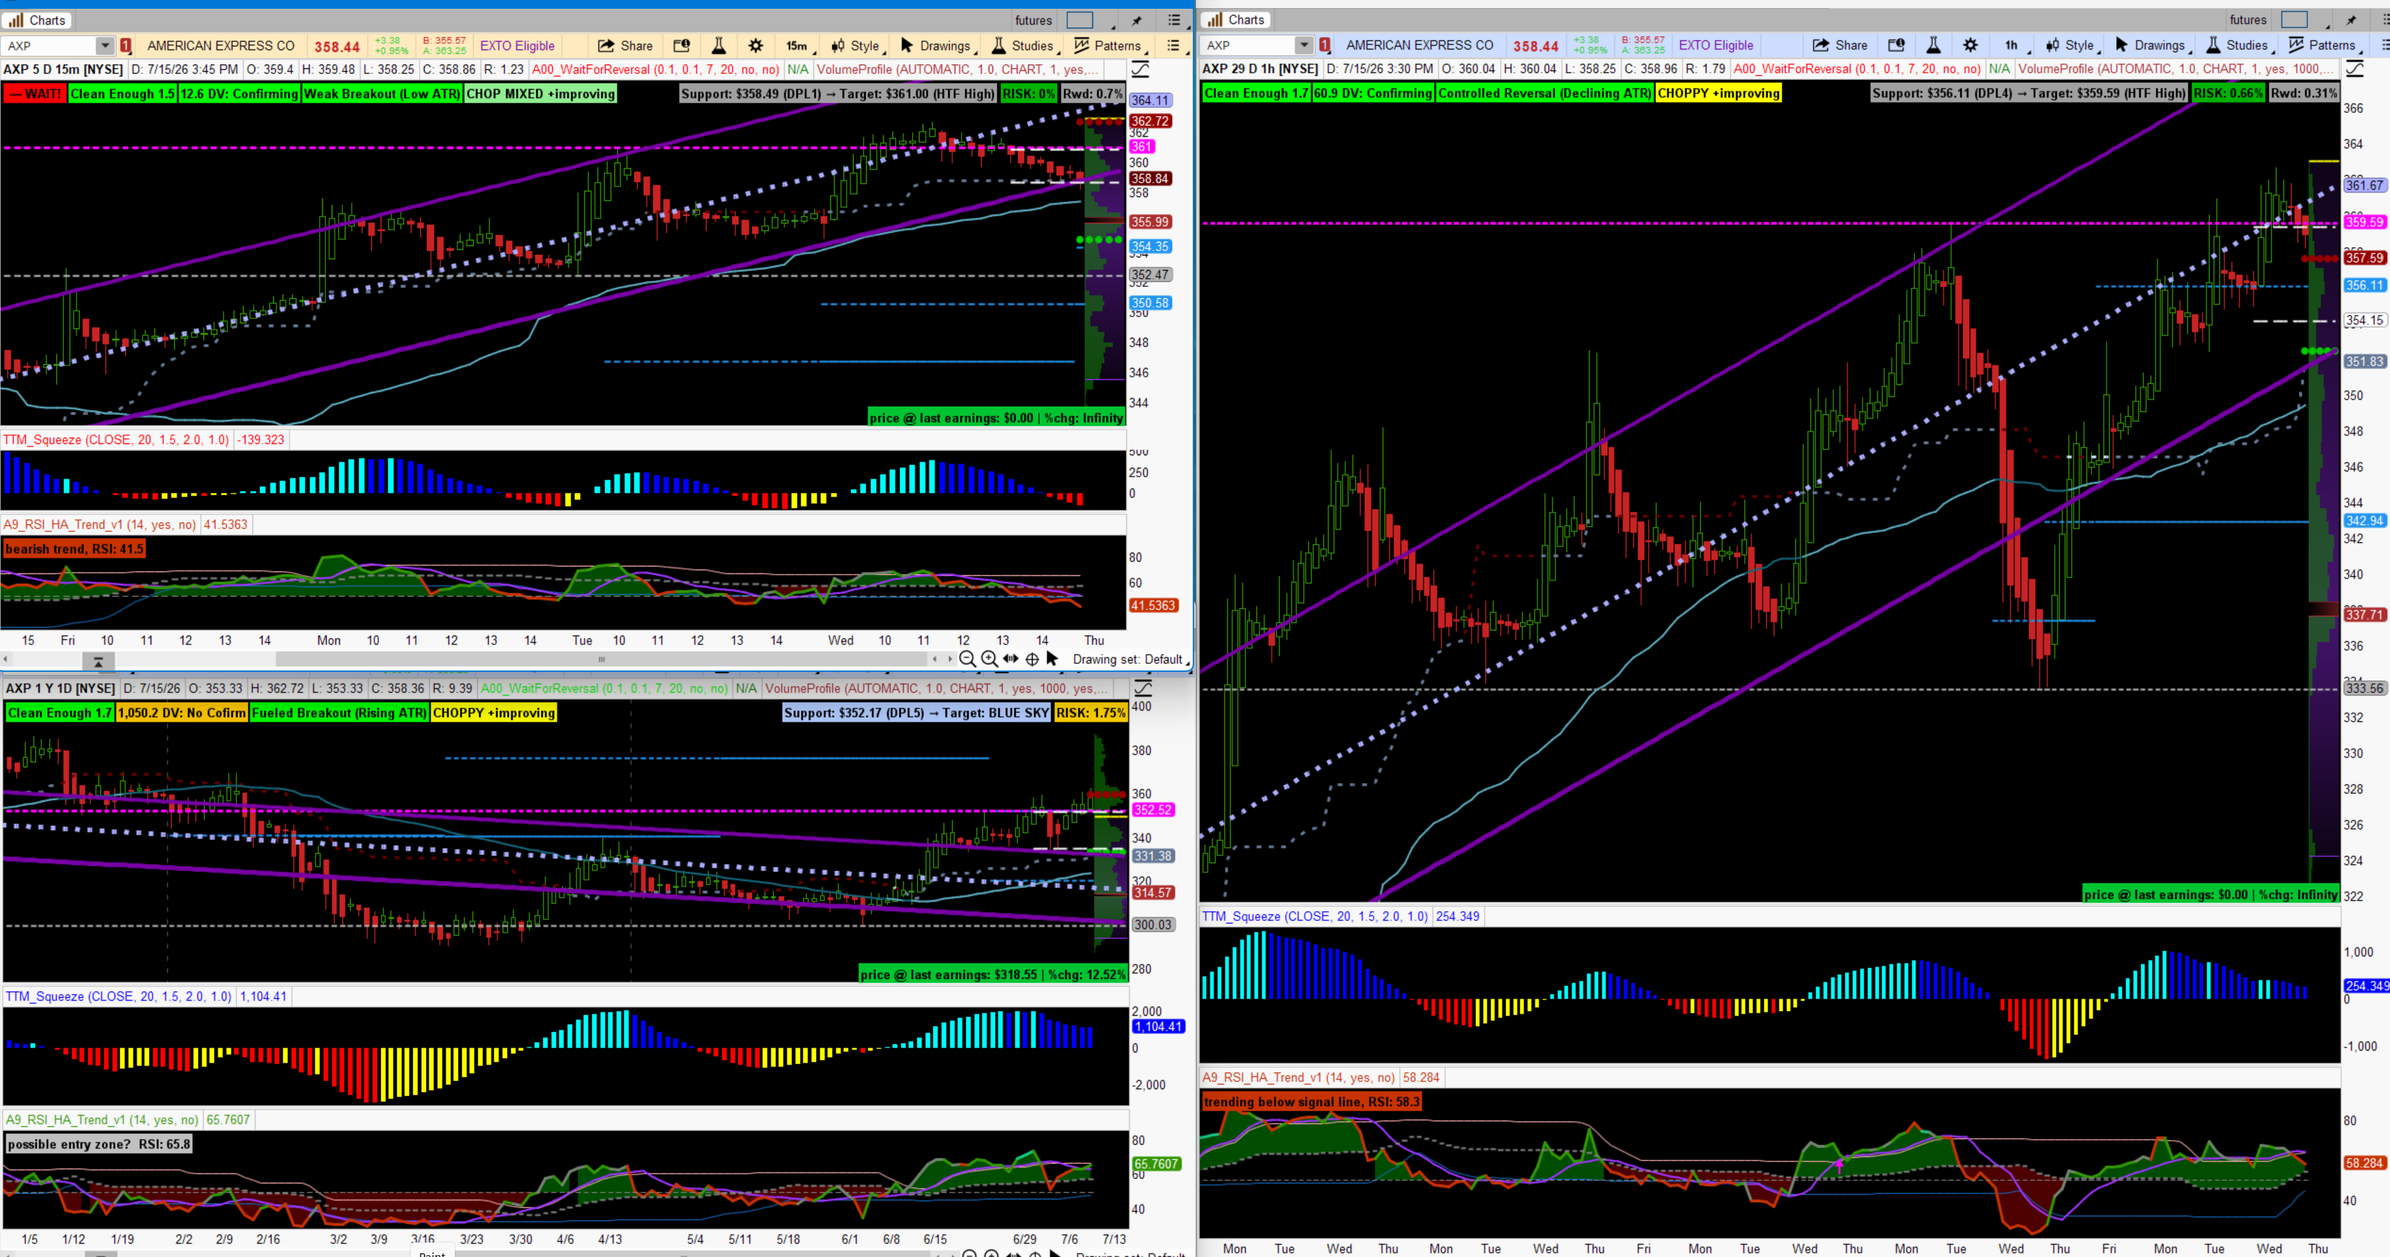
Task: Open chart settings gear in right chart toolbar
Action: tap(1970, 45)
